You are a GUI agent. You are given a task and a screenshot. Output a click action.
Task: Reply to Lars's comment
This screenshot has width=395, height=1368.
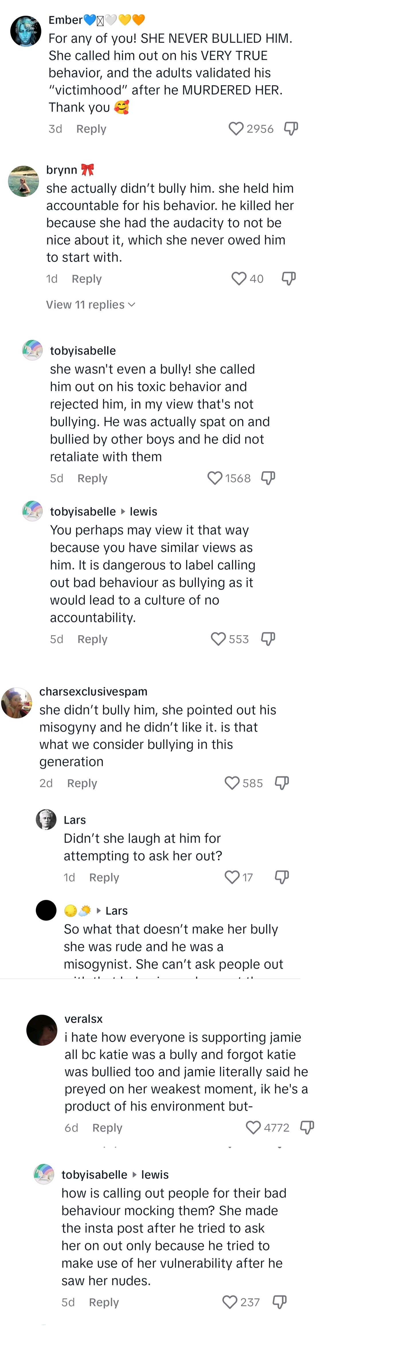[x=104, y=877]
